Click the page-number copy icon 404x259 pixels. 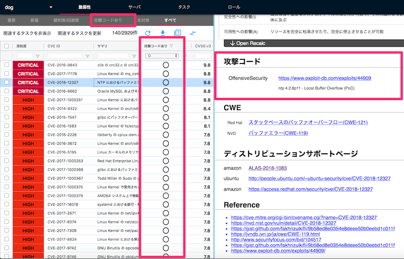178,33
